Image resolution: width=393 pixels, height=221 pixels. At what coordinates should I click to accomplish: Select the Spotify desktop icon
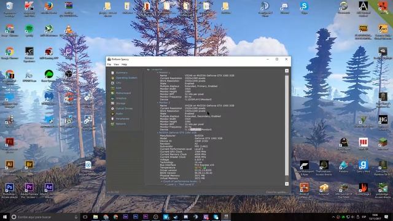[x=29, y=31]
